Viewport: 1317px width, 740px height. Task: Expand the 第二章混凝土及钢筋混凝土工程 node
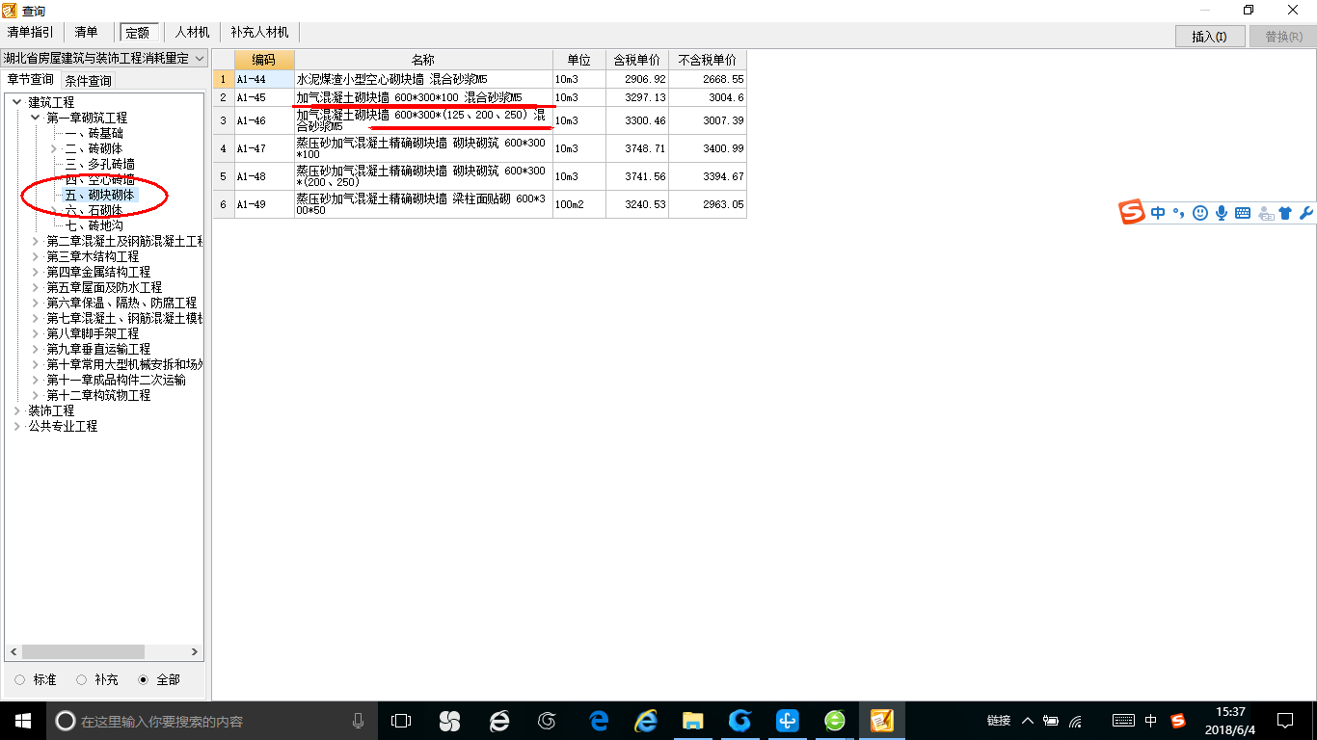tap(36, 241)
